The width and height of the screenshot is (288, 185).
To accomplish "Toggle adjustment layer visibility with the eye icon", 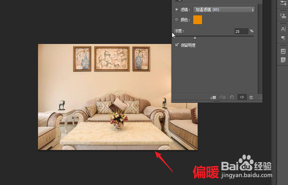I will [x=242, y=97].
